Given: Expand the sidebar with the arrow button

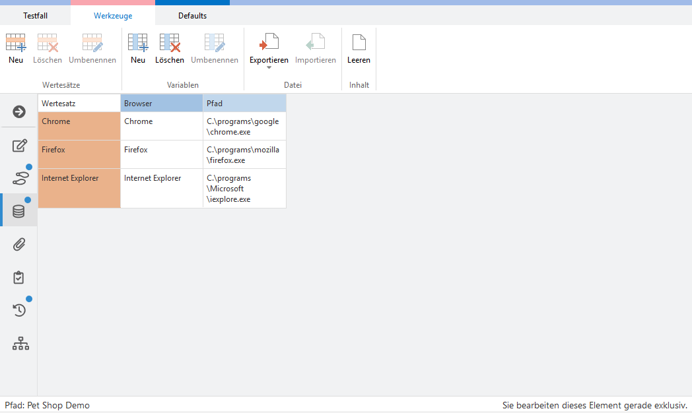Looking at the screenshot, I should coord(19,111).
